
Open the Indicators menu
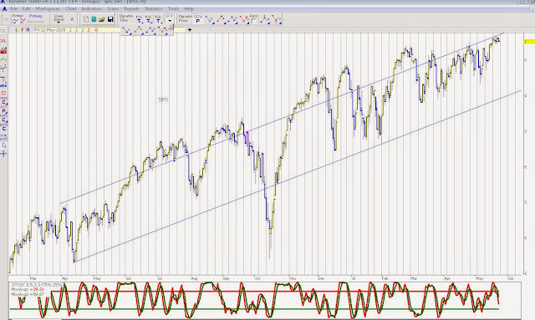[91, 8]
